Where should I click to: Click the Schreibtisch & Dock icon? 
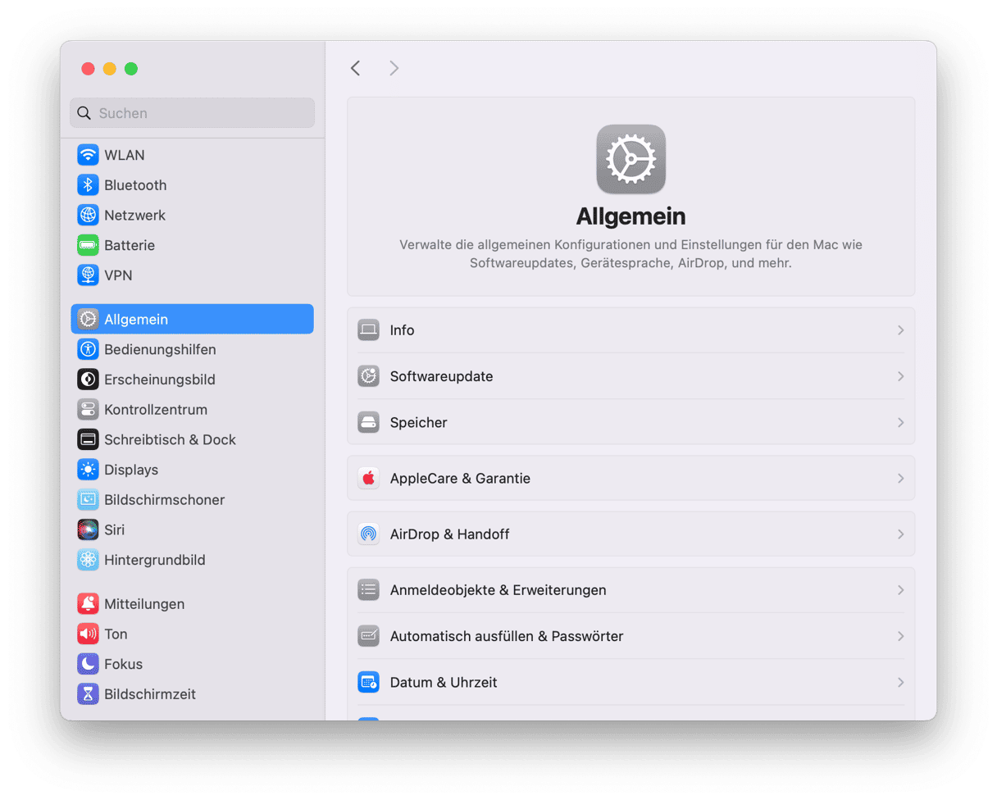pos(88,439)
